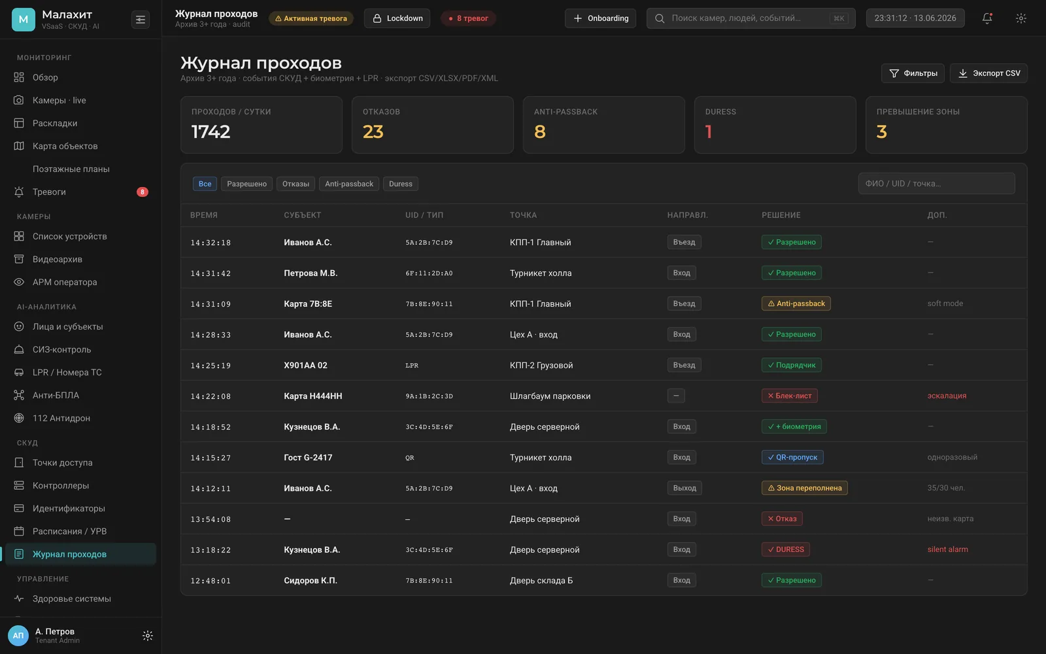Filter the log by Разрешено
This screenshot has width=1046, height=654.
(246, 184)
